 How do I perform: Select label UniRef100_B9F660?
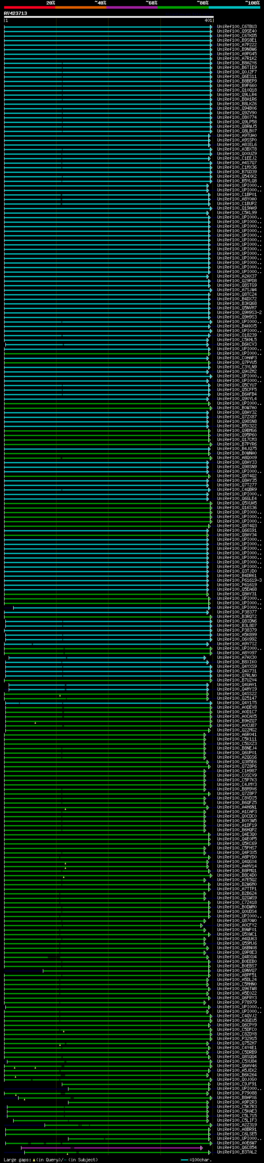coord(236,85)
